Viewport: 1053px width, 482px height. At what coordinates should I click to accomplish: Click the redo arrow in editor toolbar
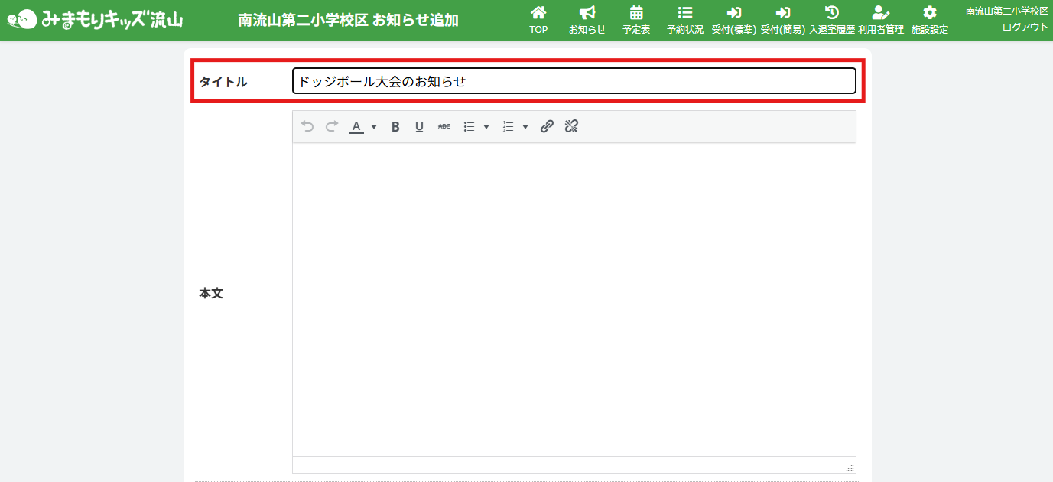[331, 127]
